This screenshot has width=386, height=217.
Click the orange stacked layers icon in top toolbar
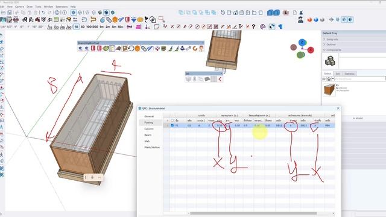pyautogui.click(x=115, y=19)
